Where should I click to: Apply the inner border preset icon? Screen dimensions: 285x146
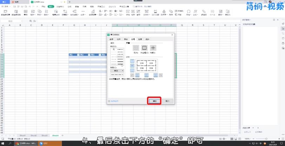click(x=153, y=48)
